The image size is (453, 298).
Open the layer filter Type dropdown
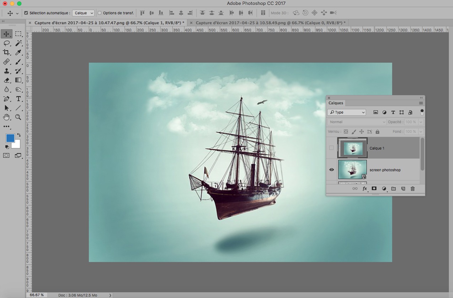point(347,112)
